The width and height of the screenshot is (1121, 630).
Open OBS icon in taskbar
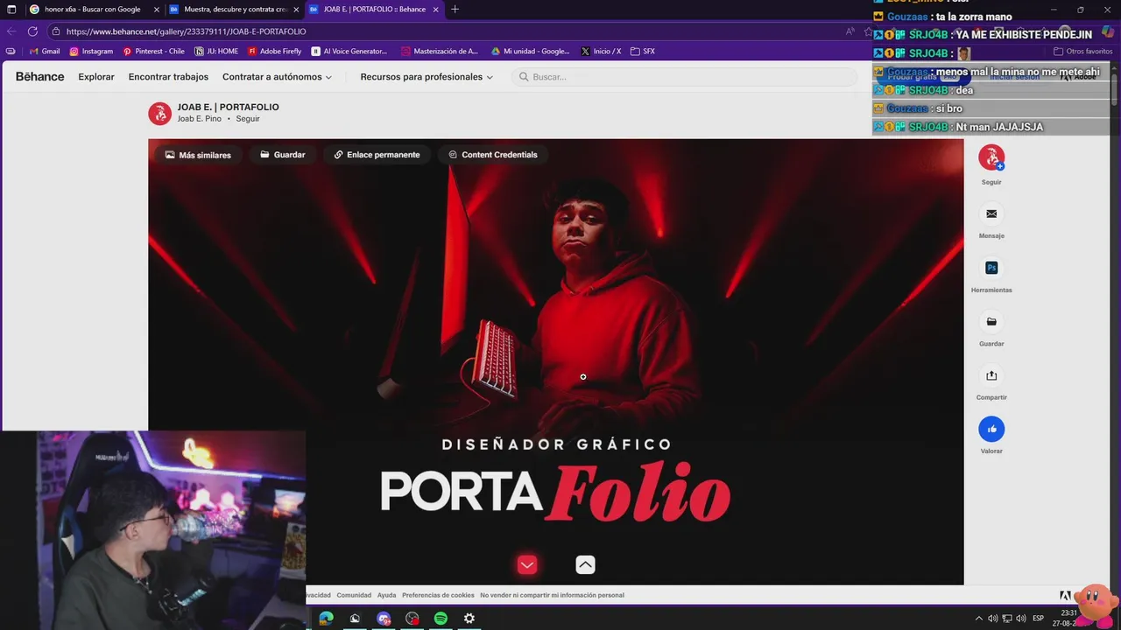(x=412, y=619)
